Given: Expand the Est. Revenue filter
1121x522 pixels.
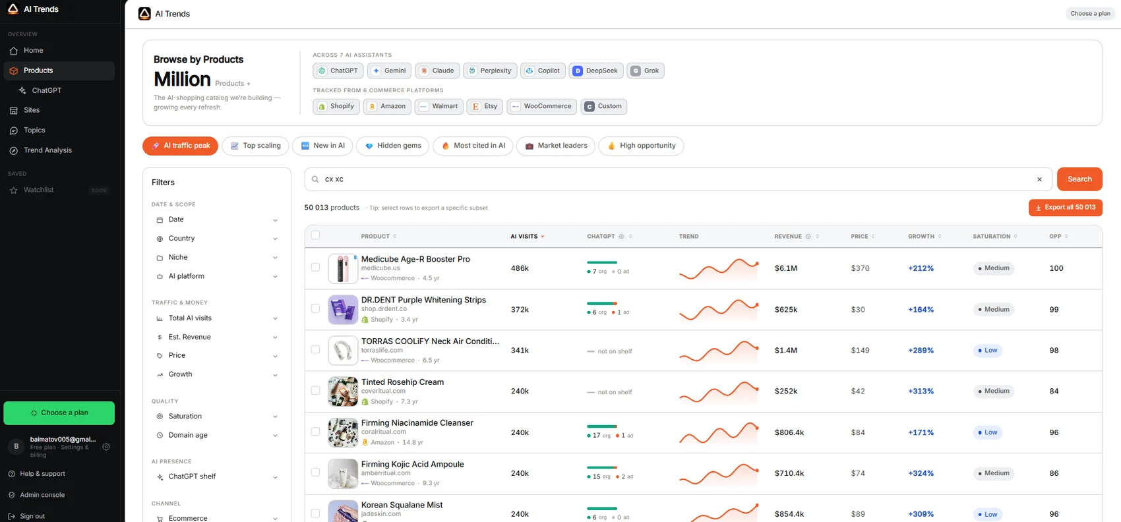Looking at the screenshot, I should click(217, 337).
